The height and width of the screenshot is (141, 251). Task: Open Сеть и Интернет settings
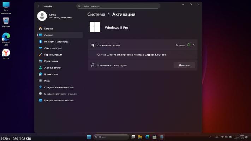point(53,48)
